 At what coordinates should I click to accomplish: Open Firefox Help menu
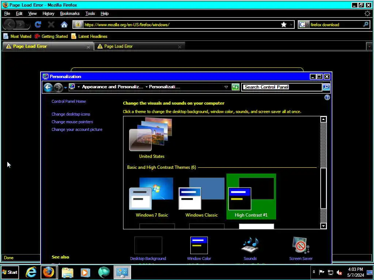pyautogui.click(x=104, y=13)
